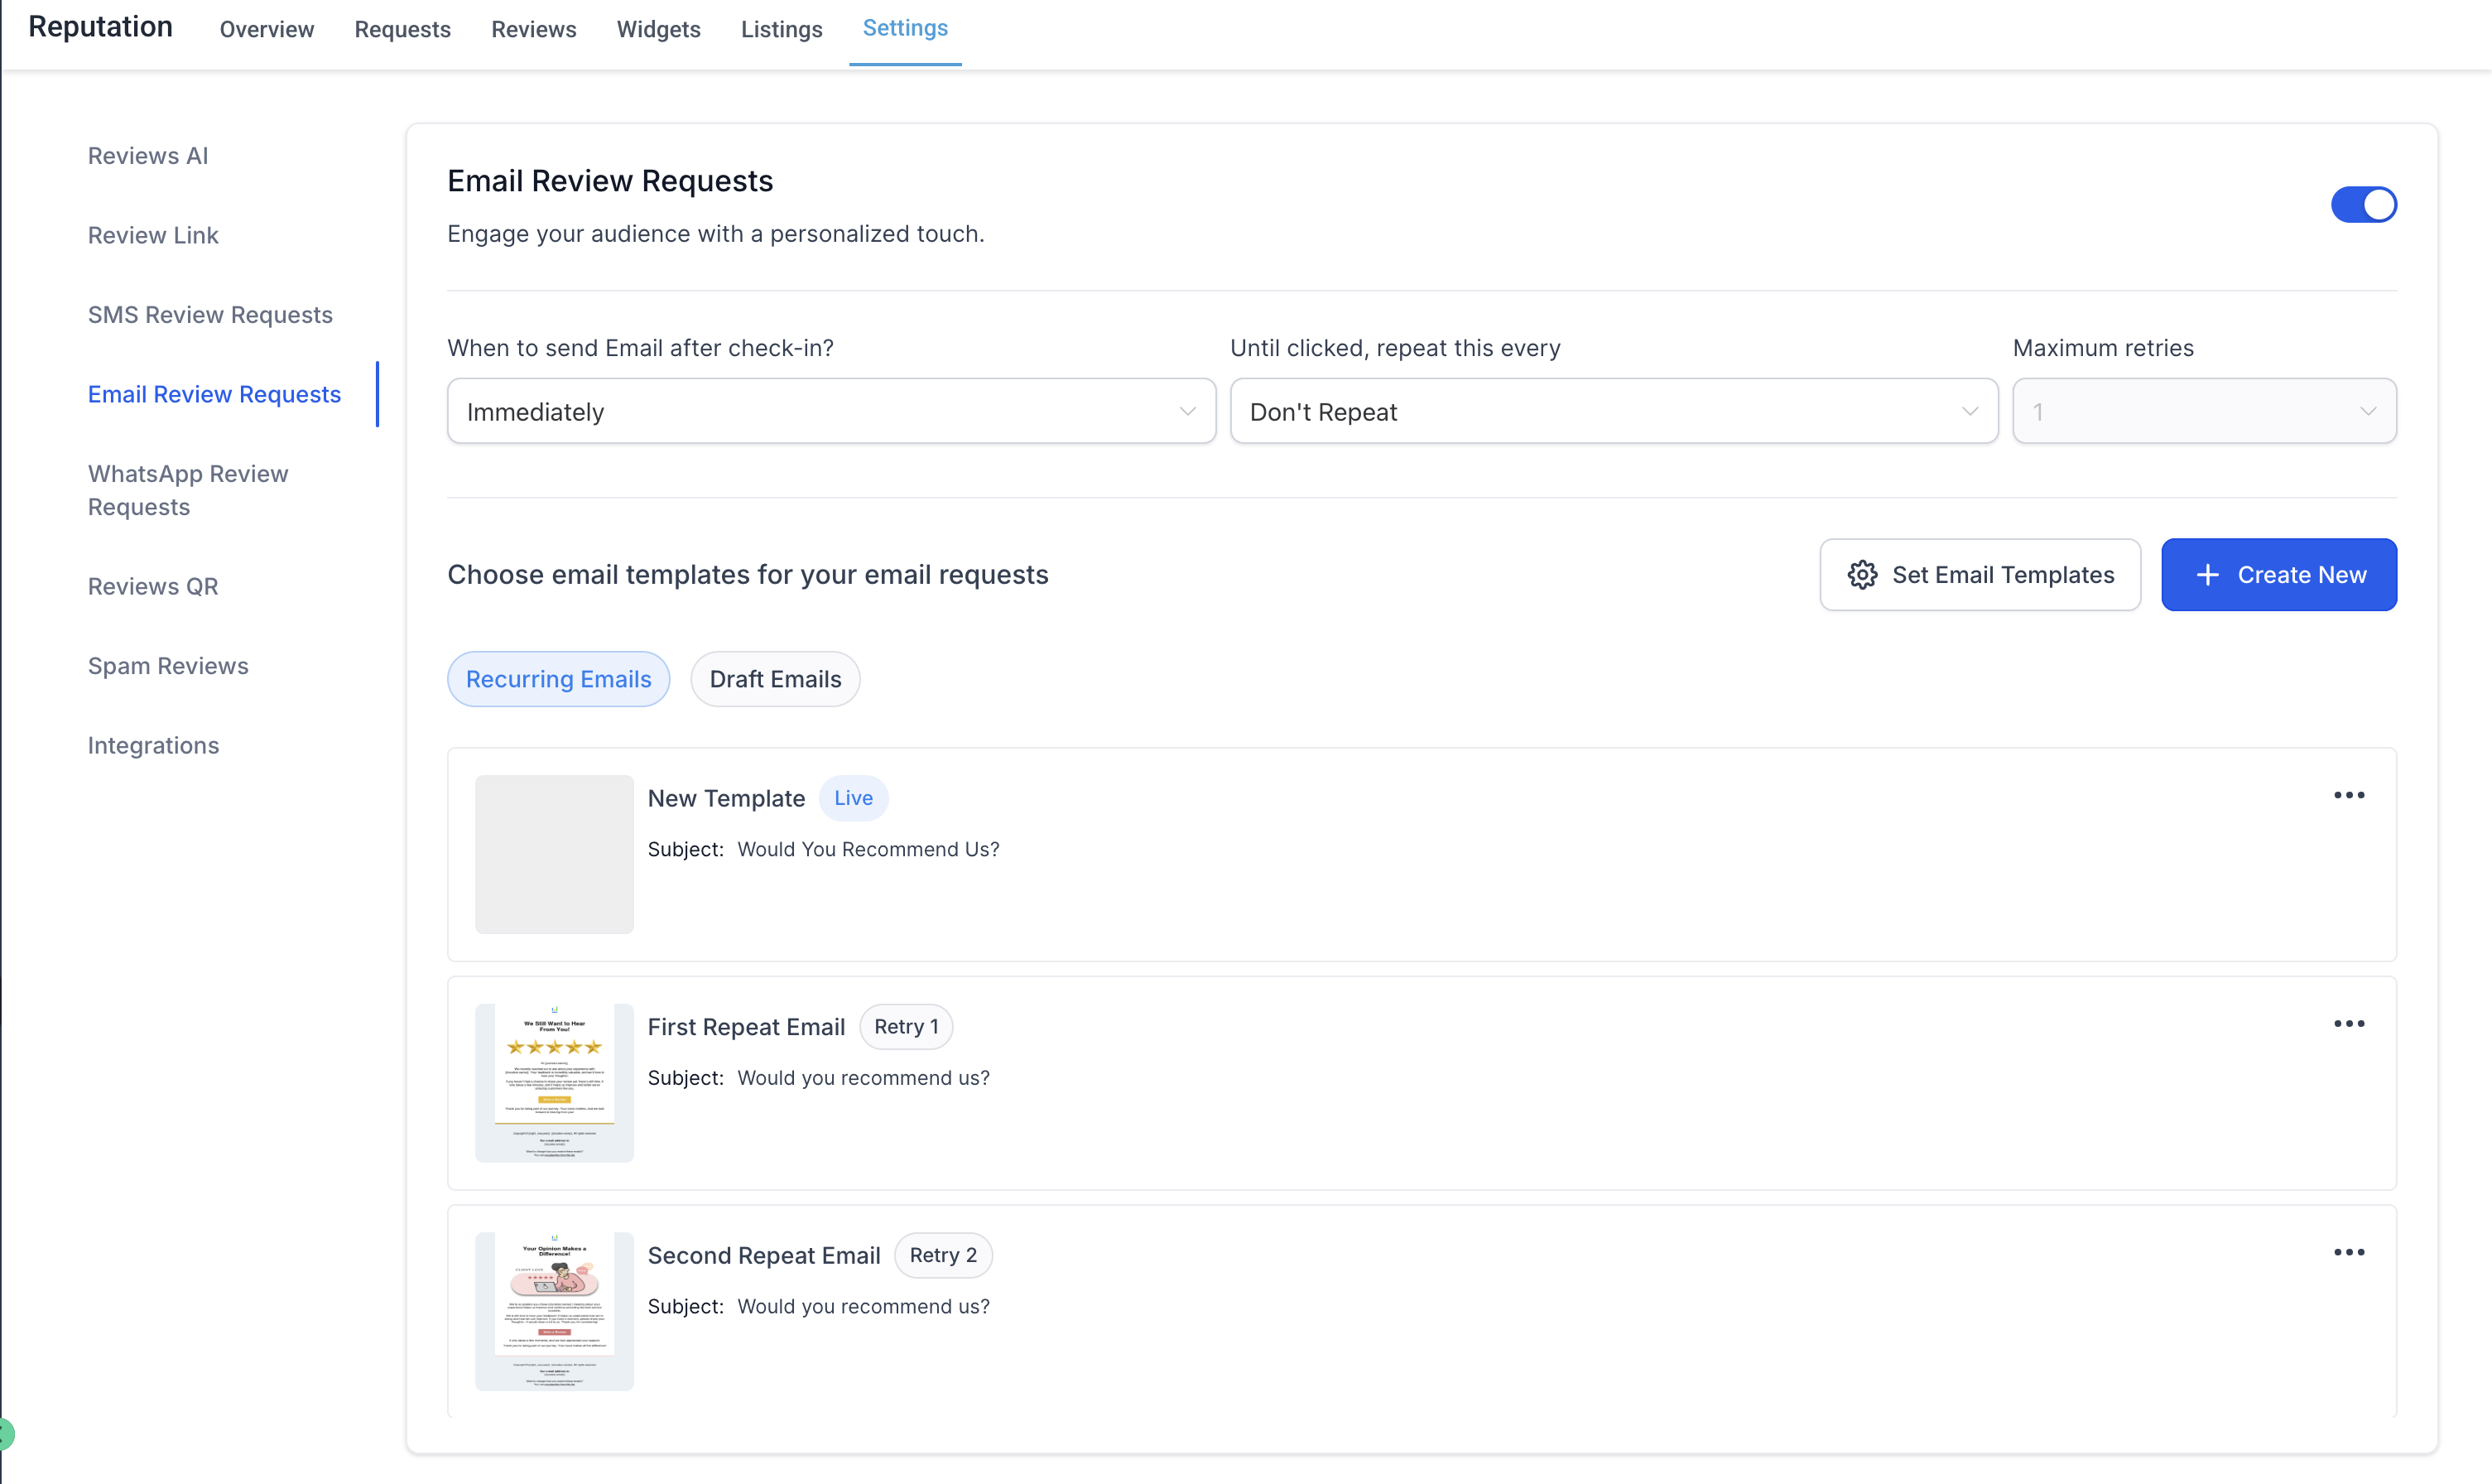The height and width of the screenshot is (1484, 2492).
Task: Open the Widgets top navigation tab
Action: [x=657, y=29]
